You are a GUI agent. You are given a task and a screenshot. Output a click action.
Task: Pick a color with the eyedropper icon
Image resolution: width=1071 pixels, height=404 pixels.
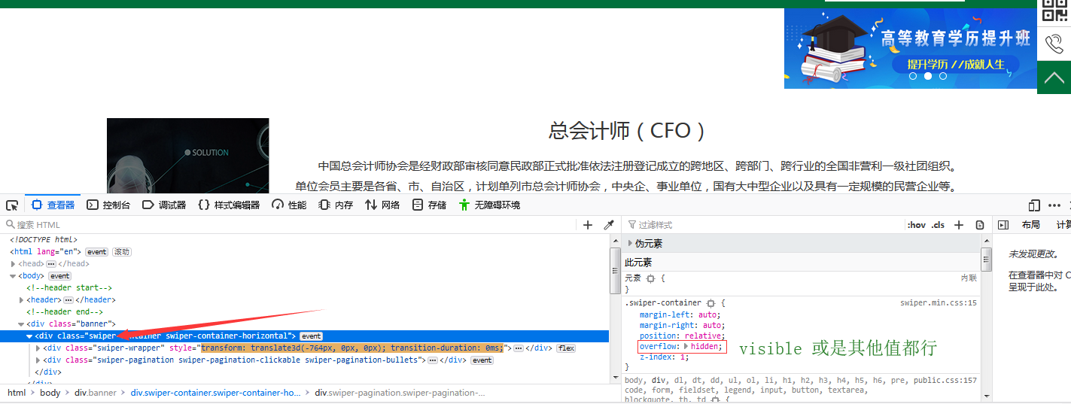click(x=609, y=224)
